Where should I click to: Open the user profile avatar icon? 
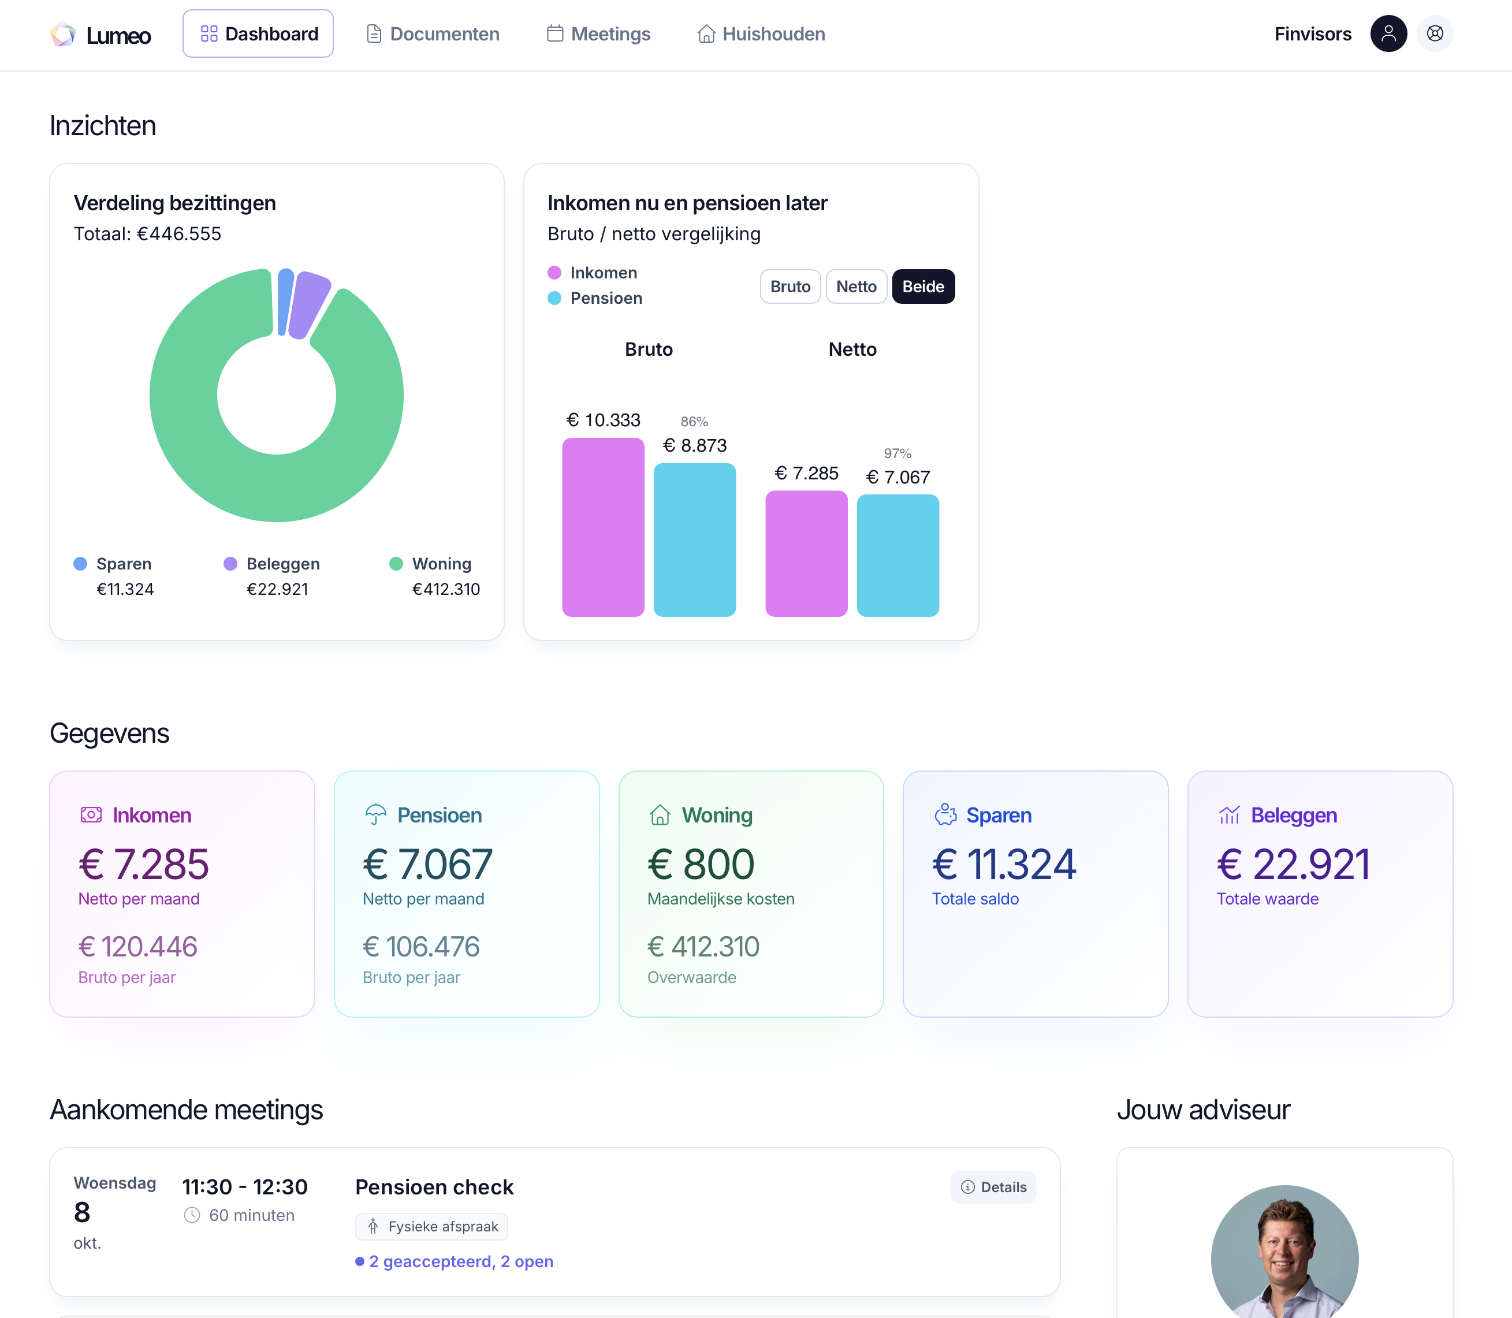click(x=1388, y=34)
